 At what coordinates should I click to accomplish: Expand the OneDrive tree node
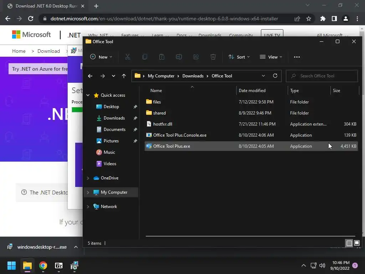click(88, 178)
